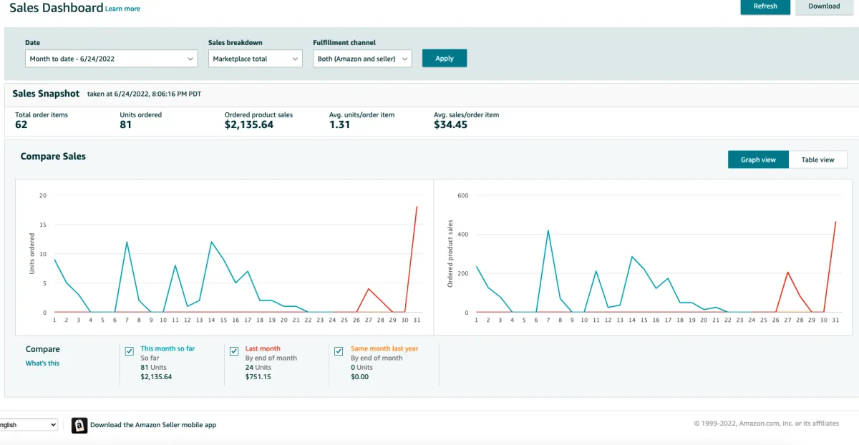The image size is (859, 445).
Task: Click the Amazon Seller app icon
Action: [x=79, y=425]
